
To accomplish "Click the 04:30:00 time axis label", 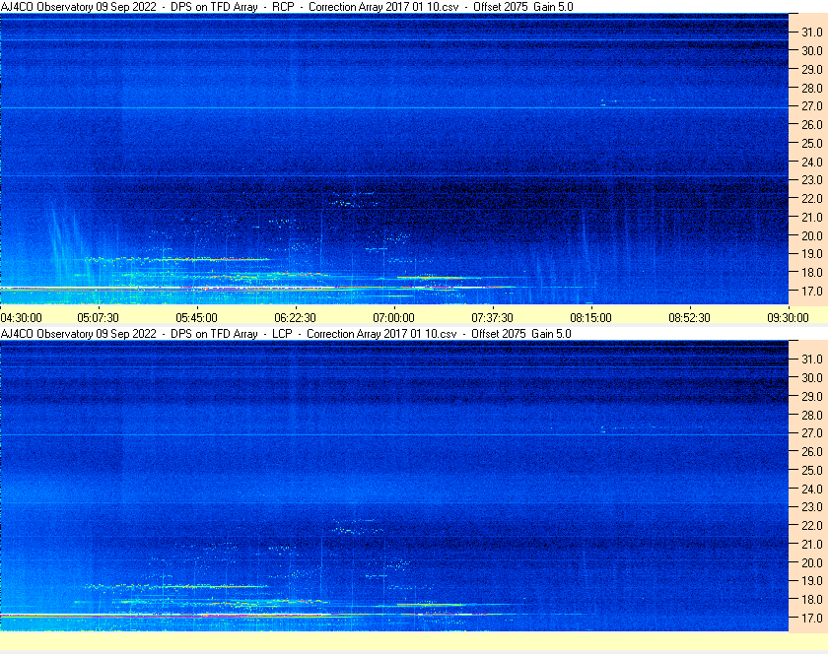I will [21, 318].
